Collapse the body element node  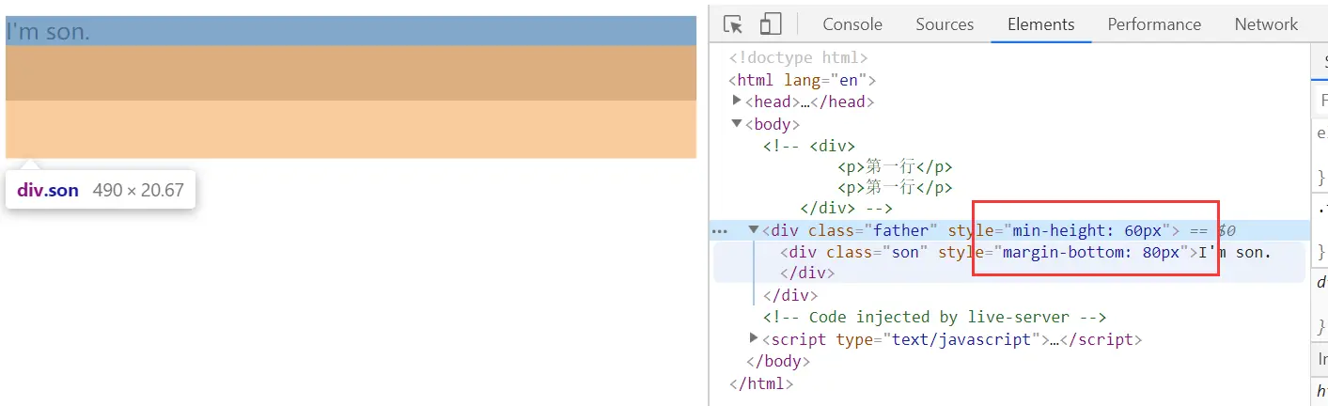tap(738, 124)
